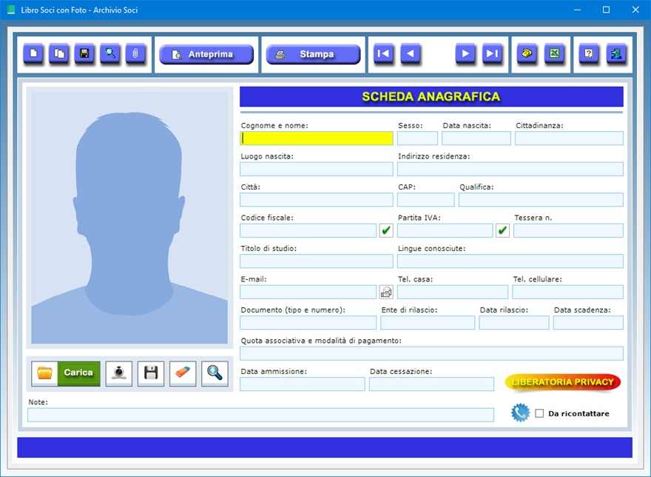The image size is (651, 477).
Task: Validate Codice fiscale with green checkmark
Action: [x=386, y=230]
